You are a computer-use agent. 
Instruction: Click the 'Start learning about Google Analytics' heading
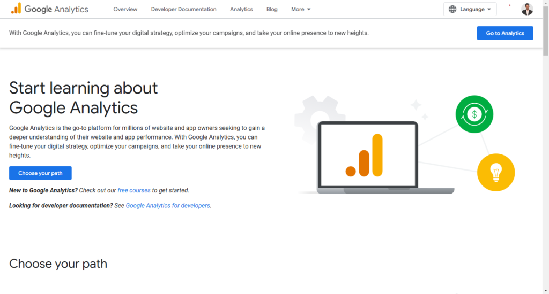point(83,98)
